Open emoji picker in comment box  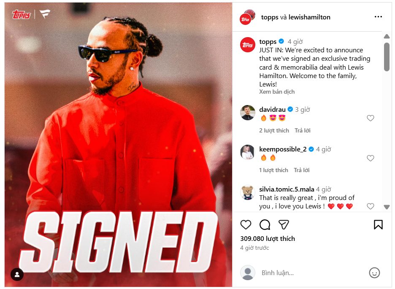coord(374,273)
